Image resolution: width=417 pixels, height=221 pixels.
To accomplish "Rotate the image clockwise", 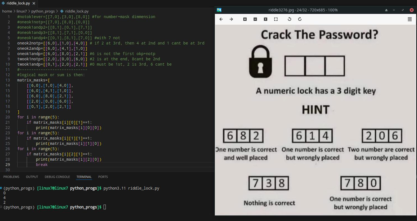I will click(x=300, y=19).
